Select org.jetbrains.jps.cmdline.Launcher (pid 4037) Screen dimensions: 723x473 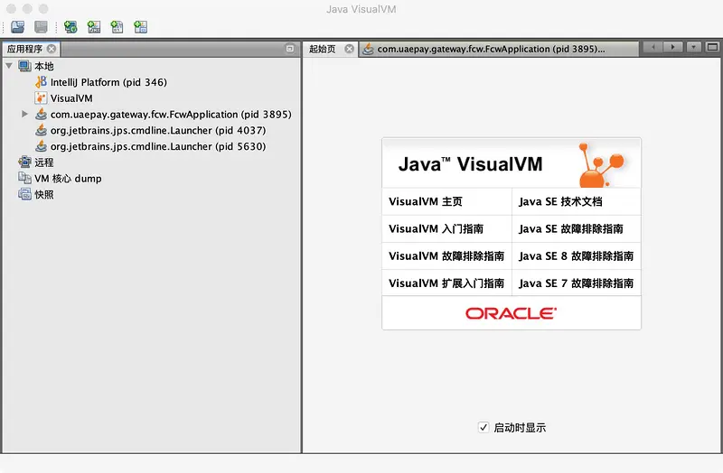(158, 130)
